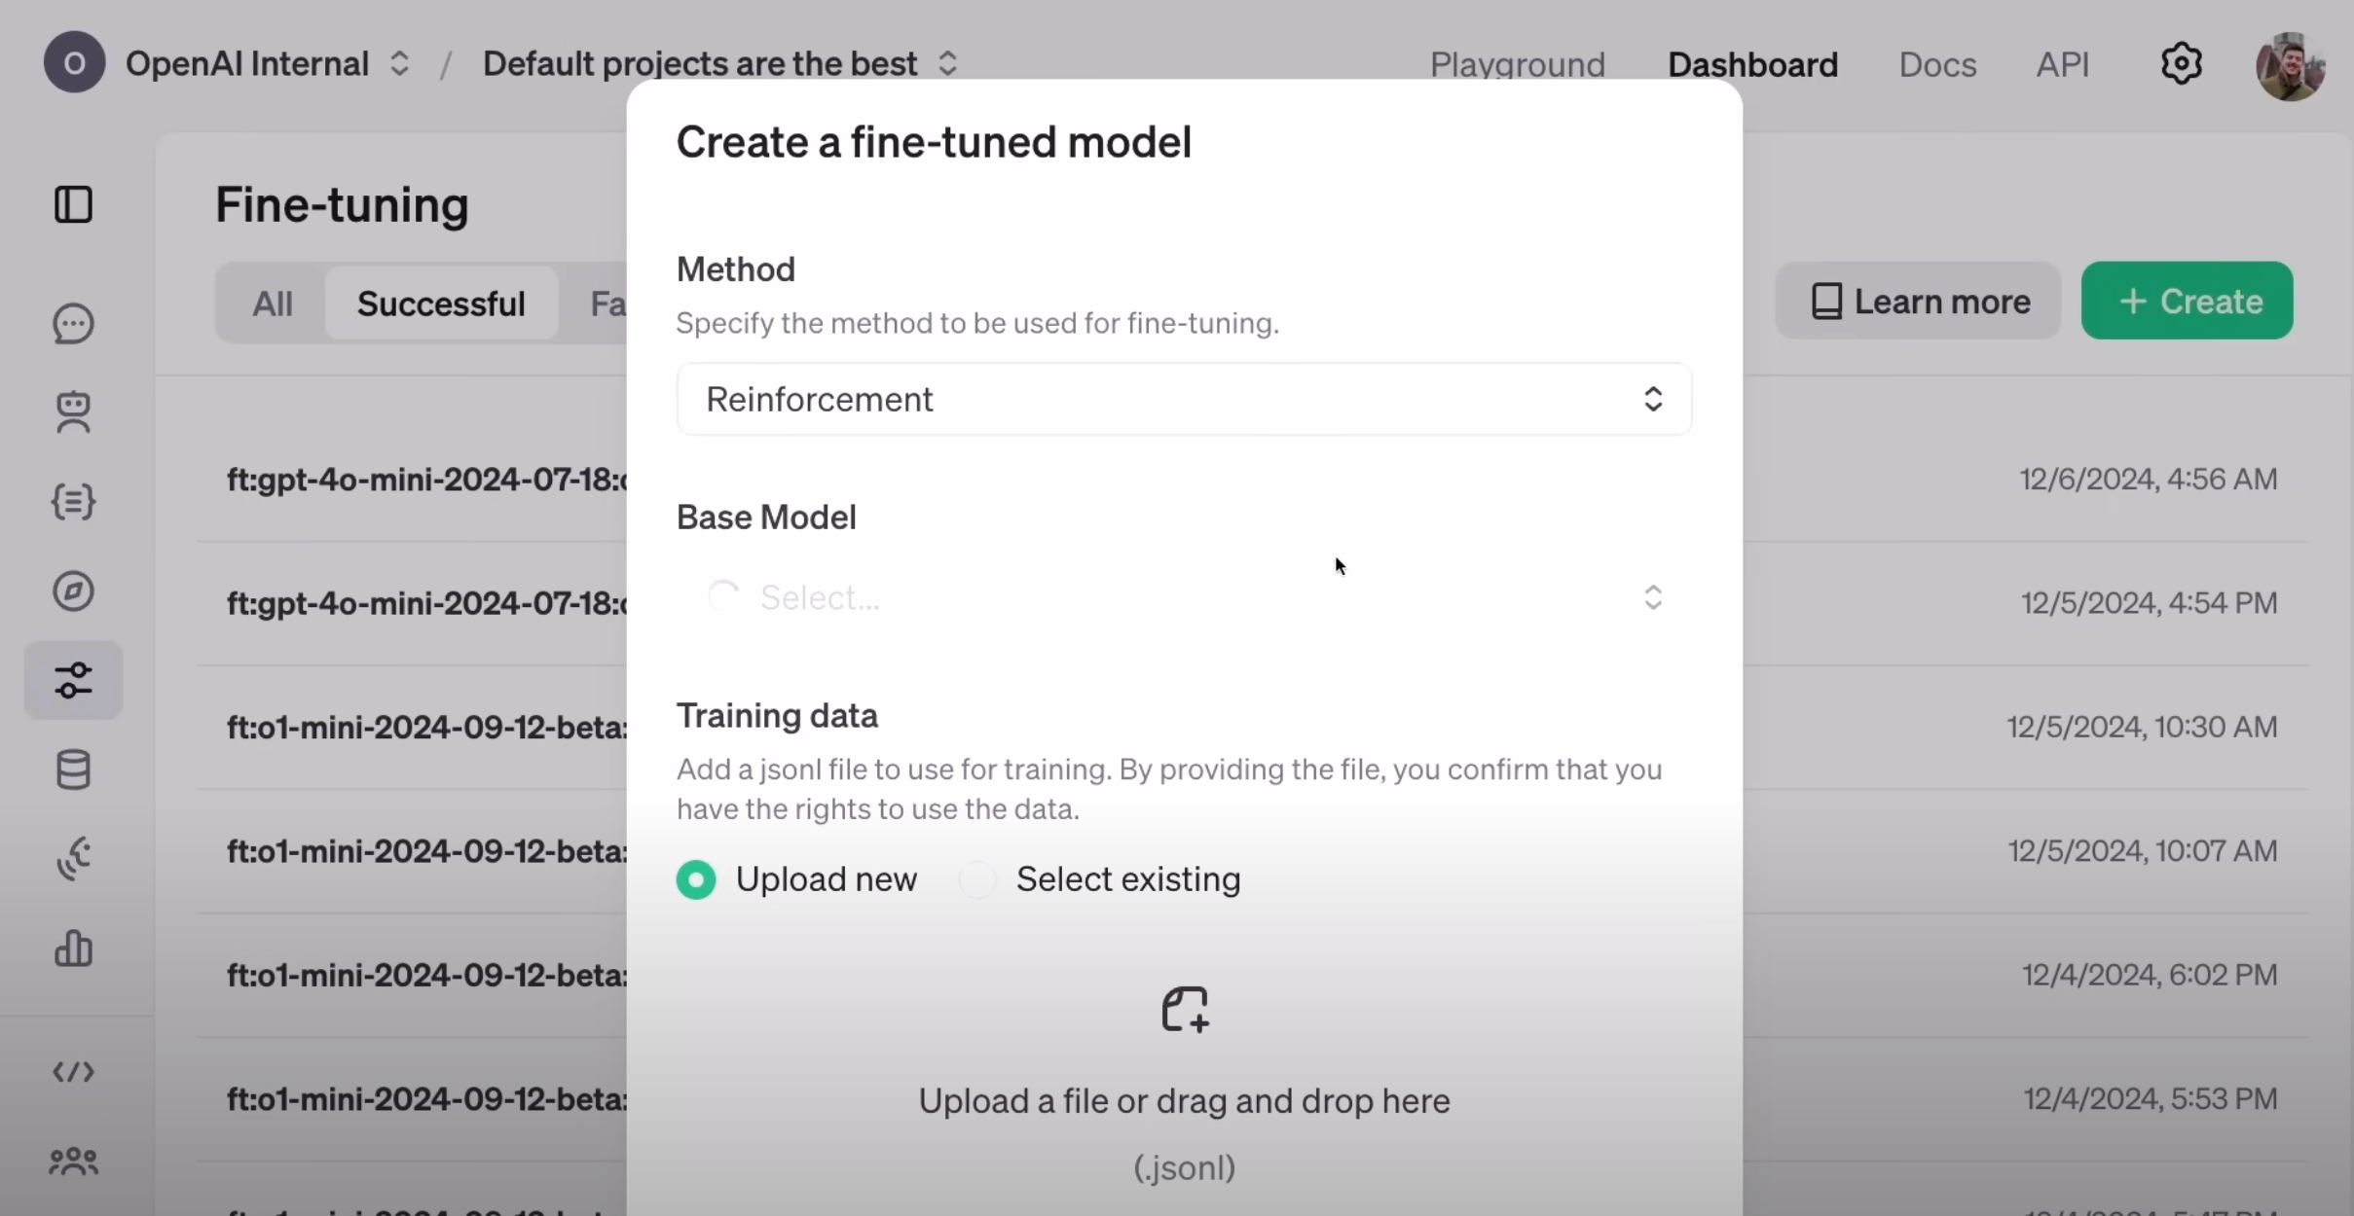Open Docs in top navigation
2354x1216 pixels.
[1937, 64]
